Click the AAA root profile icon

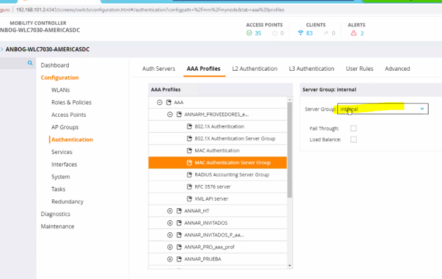click(x=169, y=102)
